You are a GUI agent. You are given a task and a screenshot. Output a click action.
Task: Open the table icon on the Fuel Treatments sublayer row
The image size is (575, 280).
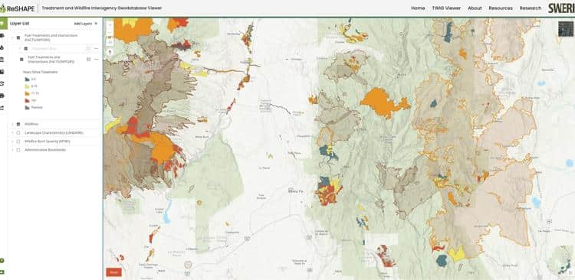[88, 60]
